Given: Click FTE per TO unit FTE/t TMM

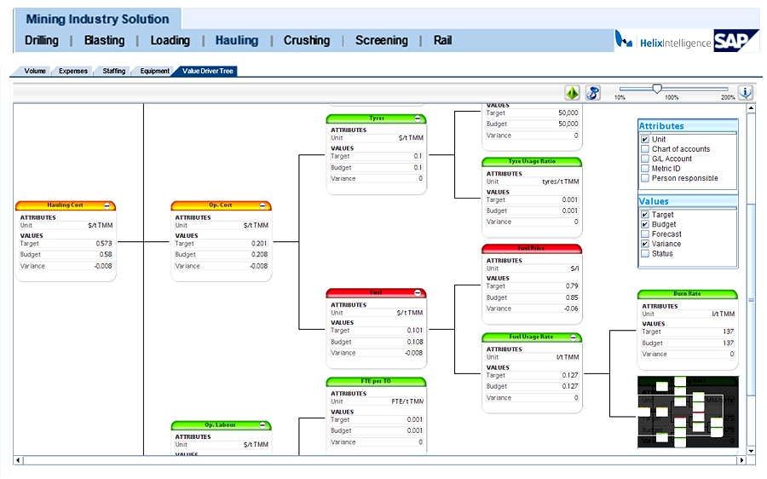Looking at the screenshot, I should tap(407, 401).
